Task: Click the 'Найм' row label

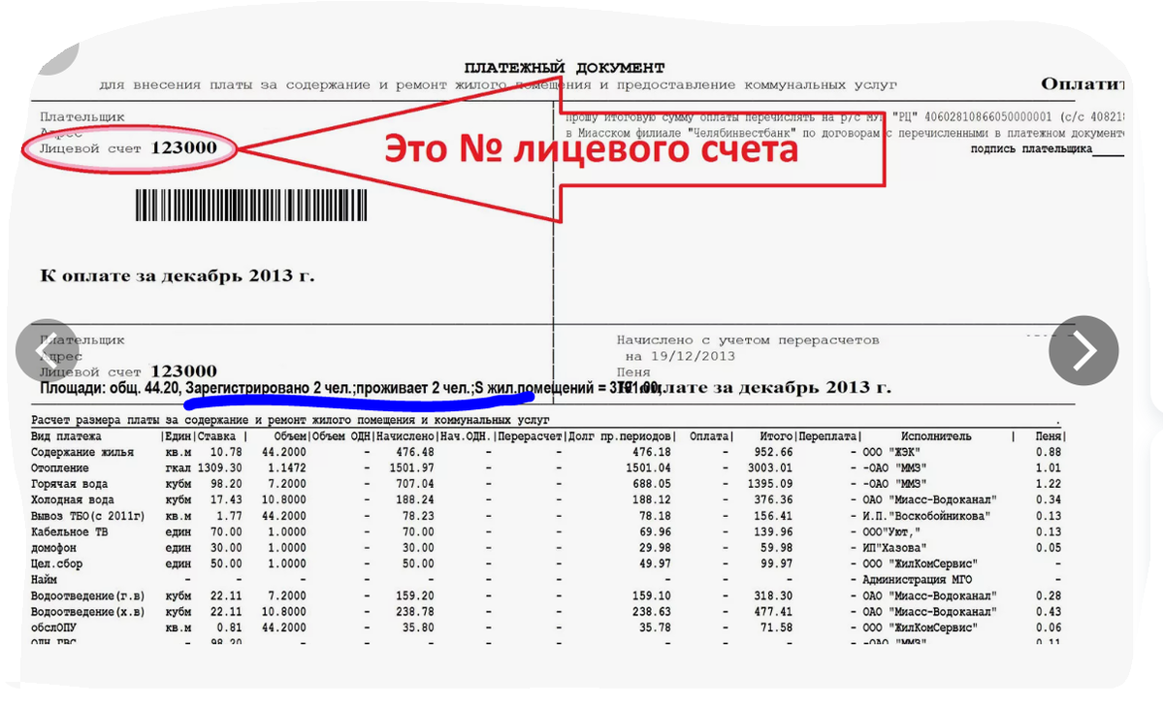Action: (x=44, y=580)
